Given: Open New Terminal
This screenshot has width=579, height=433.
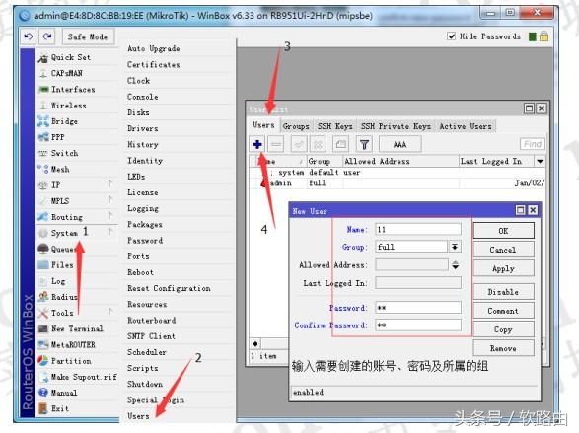Looking at the screenshot, I should coord(77,328).
